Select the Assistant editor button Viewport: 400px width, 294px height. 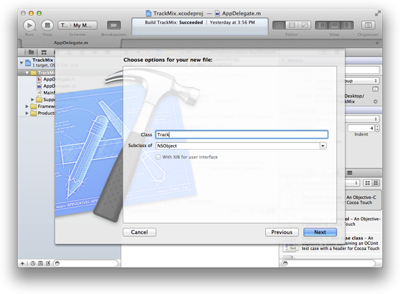(292, 25)
